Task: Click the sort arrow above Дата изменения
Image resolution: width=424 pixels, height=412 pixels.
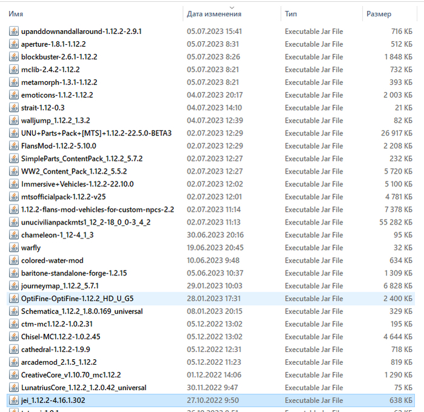Action: click(232, 7)
